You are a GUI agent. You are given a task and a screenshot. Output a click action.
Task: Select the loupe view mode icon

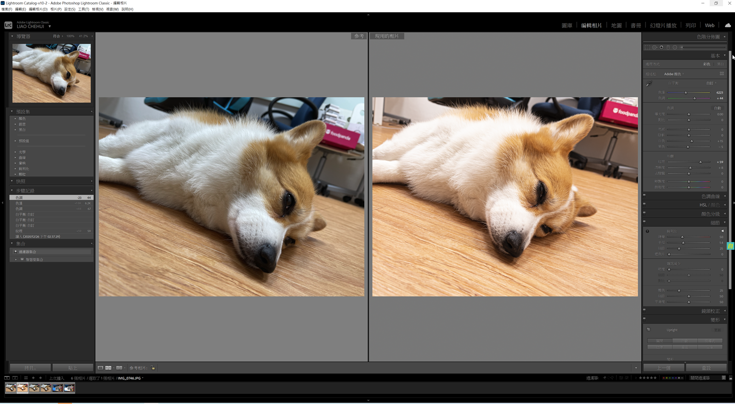(x=100, y=368)
